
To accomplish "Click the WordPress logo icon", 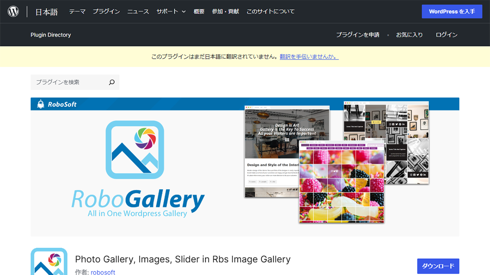I will point(13,11).
